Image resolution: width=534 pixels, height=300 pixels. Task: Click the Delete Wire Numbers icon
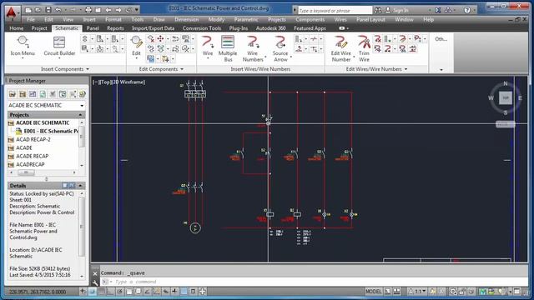[x=378, y=39]
